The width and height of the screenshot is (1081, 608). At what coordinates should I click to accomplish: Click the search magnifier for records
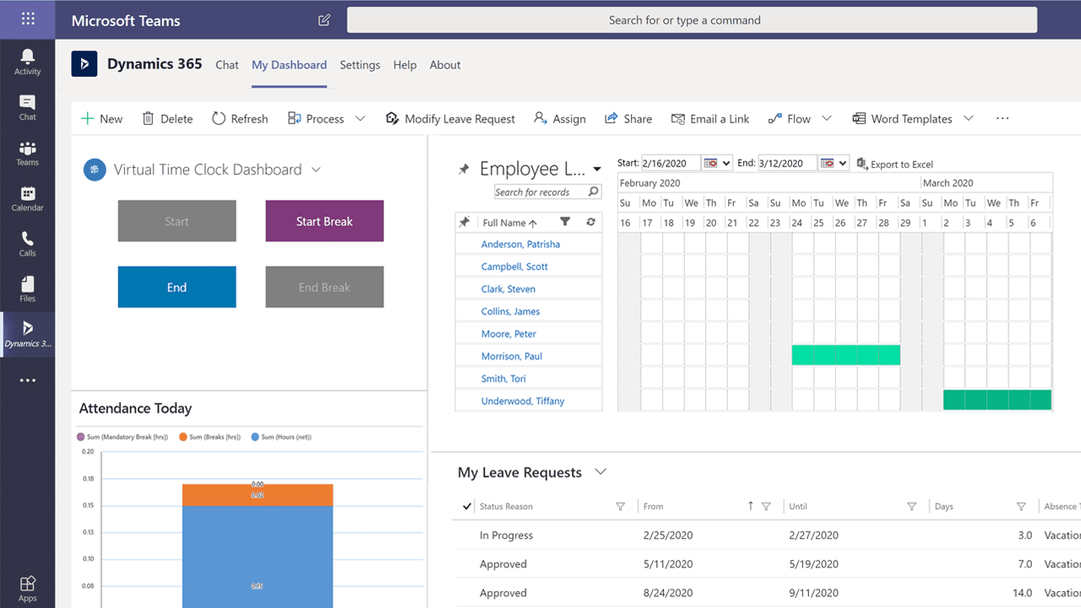click(594, 192)
